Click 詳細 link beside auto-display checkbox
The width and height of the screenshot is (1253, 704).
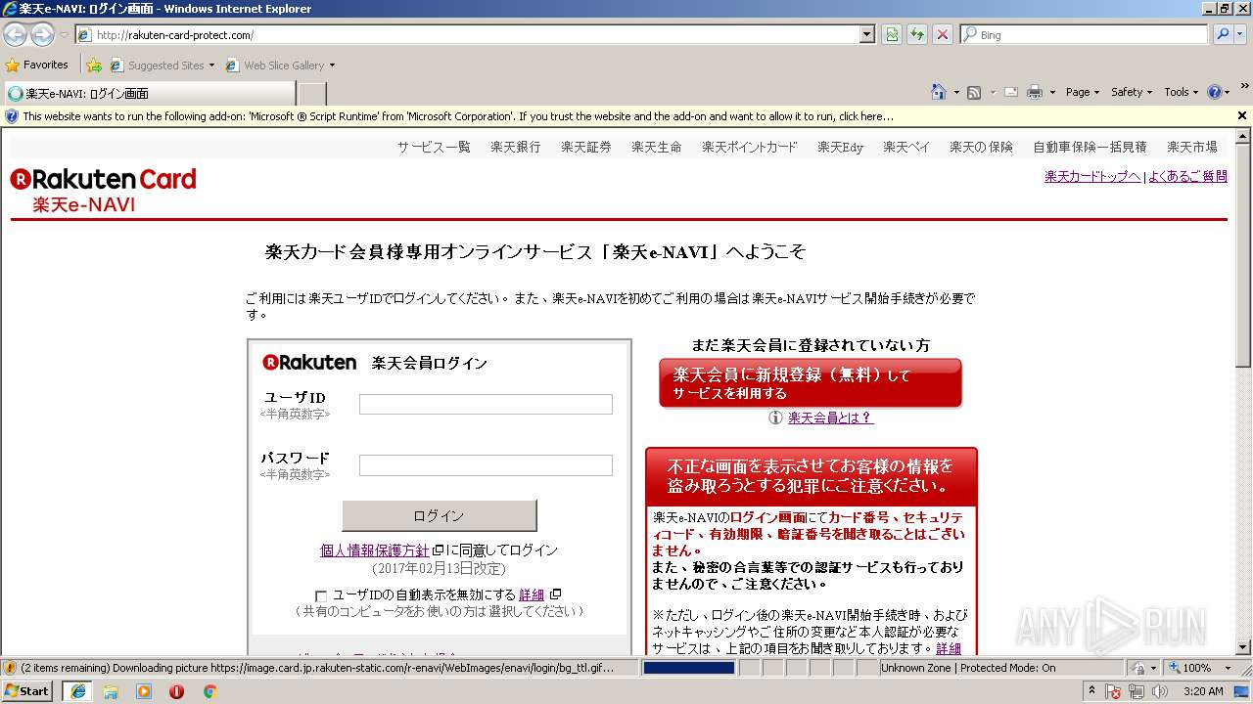click(x=532, y=594)
